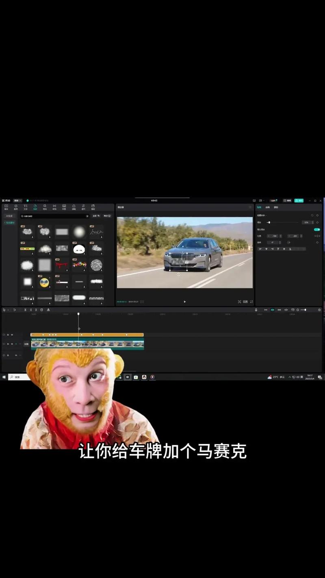
Task: Click the scan-frame icon below the preview
Action: (239, 302)
